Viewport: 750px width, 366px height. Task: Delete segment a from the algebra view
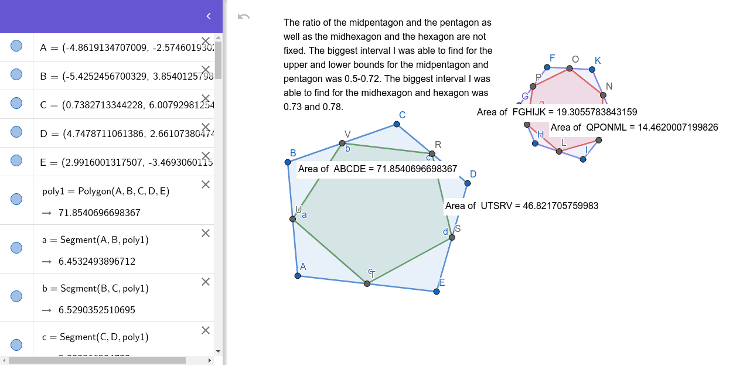pyautogui.click(x=205, y=233)
